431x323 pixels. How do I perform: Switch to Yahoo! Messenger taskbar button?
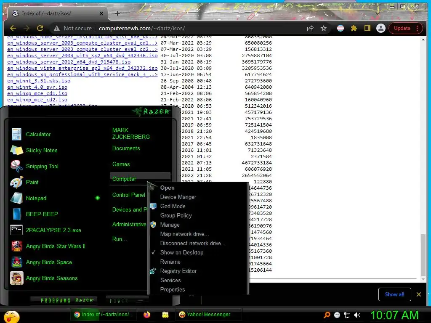tap(209, 315)
